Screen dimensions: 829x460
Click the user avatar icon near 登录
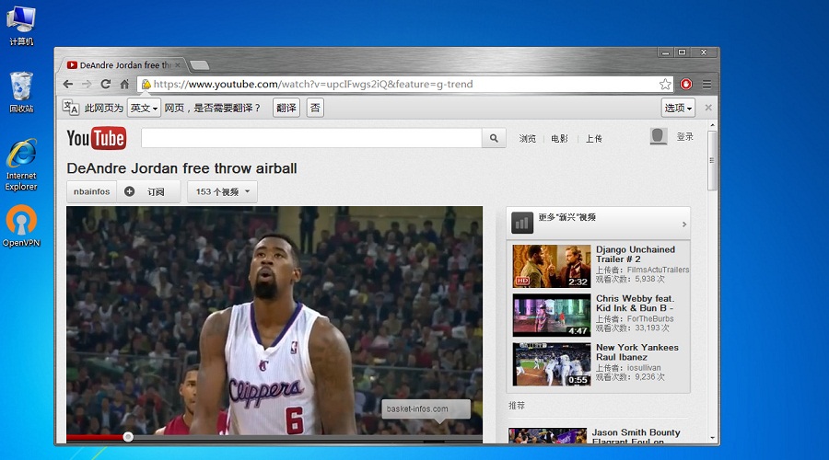click(659, 136)
